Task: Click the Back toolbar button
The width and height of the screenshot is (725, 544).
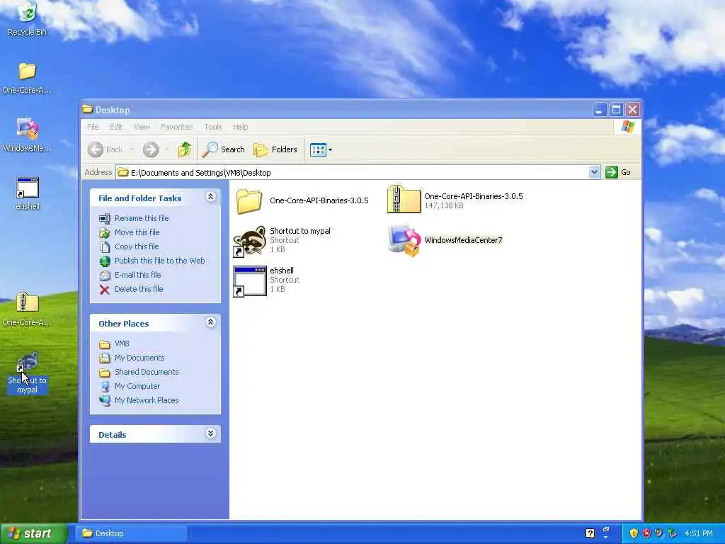Action: (x=105, y=149)
